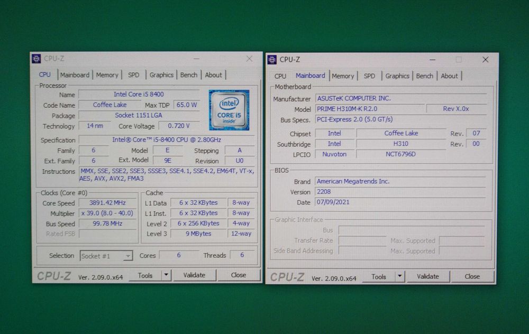Click Validate button in right CPU-Z window
Screen dimensions: 529x334
coord(428,276)
